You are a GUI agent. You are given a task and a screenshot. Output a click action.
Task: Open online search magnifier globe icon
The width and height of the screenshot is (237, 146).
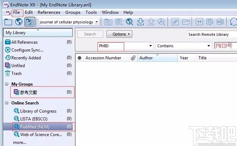(129, 22)
